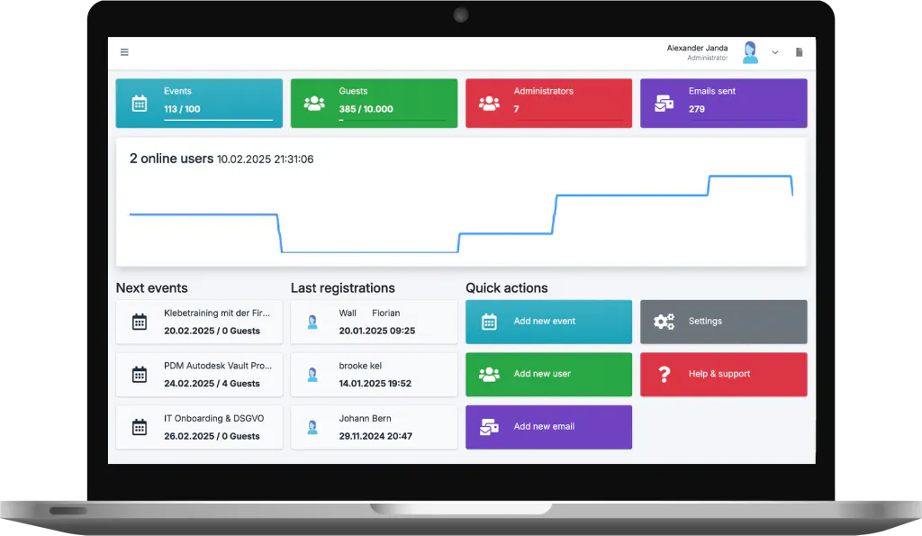Expand the user account dropdown chevron

pyautogui.click(x=775, y=52)
